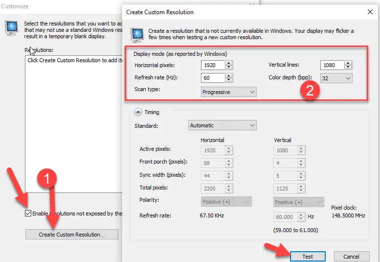Click the Vertical lines input field

pyautogui.click(x=332, y=65)
